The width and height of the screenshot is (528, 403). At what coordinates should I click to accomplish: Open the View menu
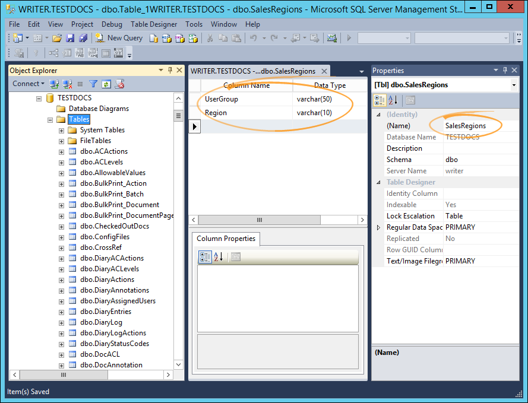(x=56, y=24)
